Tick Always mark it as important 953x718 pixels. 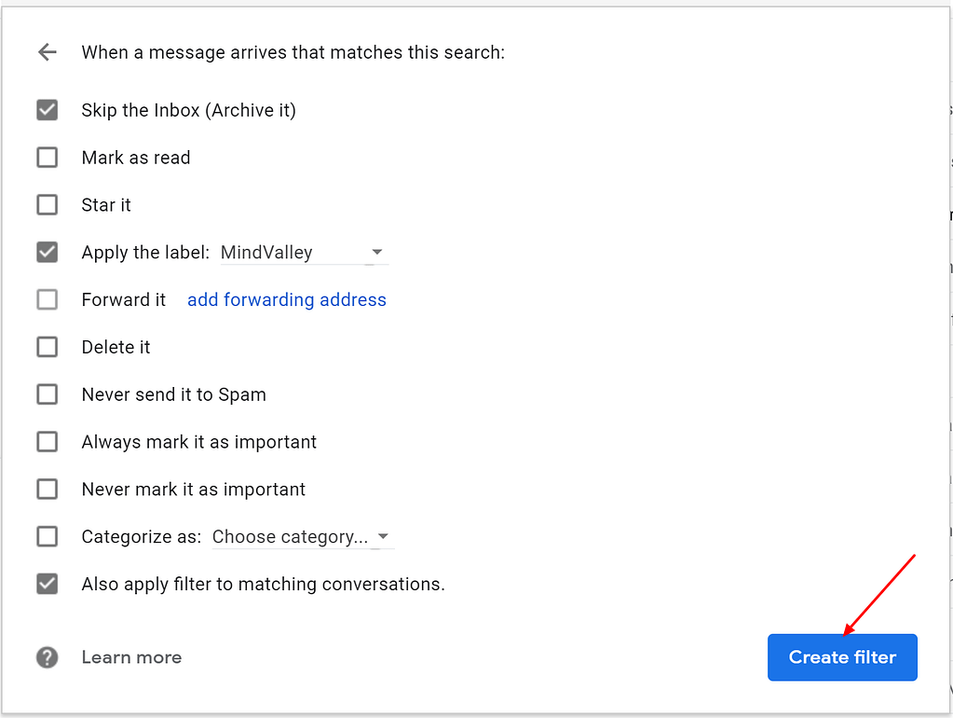coord(48,442)
